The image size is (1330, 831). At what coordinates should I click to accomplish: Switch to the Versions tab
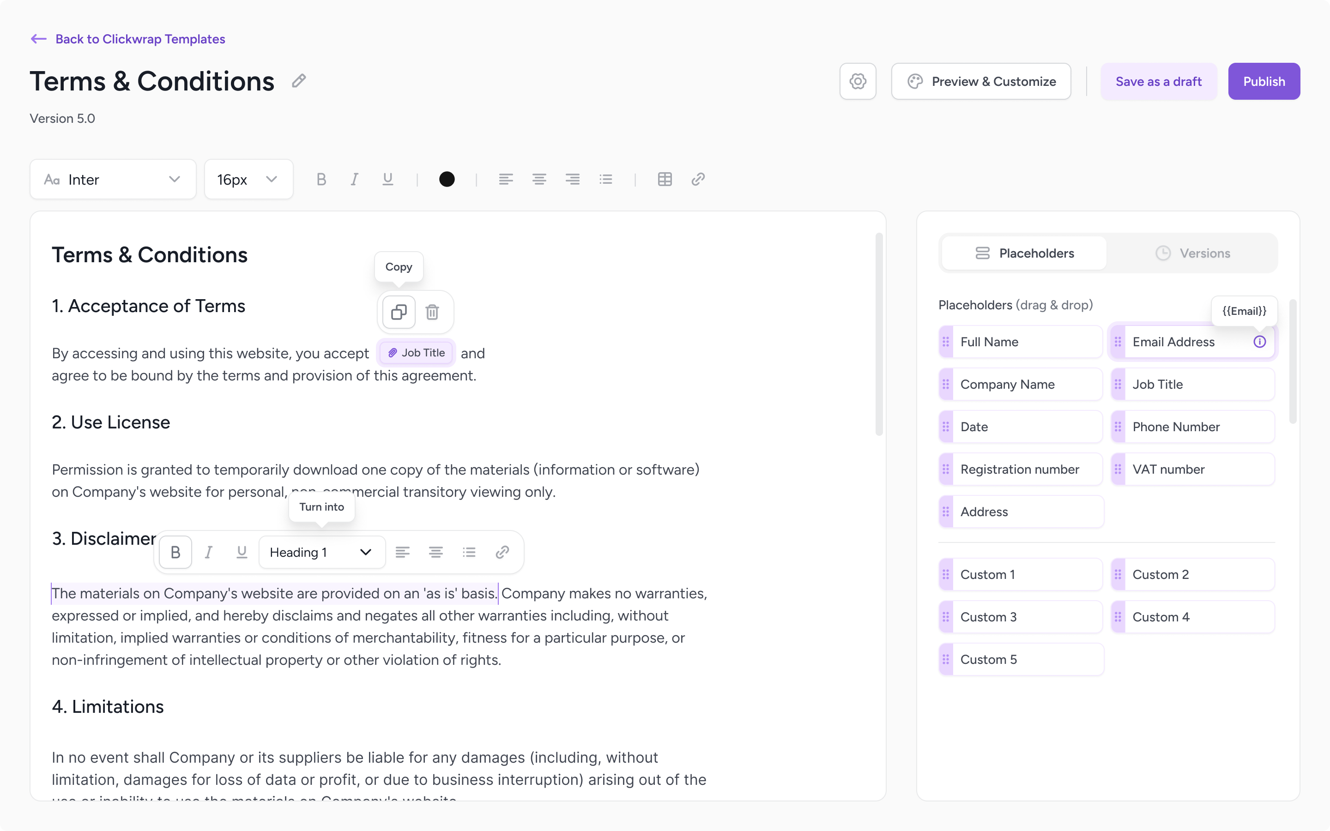pyautogui.click(x=1193, y=253)
